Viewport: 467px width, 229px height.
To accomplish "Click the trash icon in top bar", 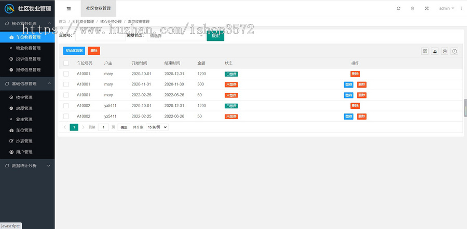I will pos(413,8).
